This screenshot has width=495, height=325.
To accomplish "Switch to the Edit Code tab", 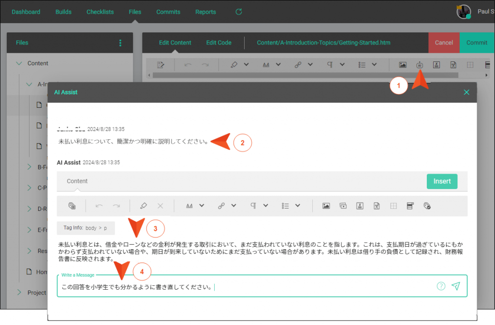I will (x=219, y=43).
